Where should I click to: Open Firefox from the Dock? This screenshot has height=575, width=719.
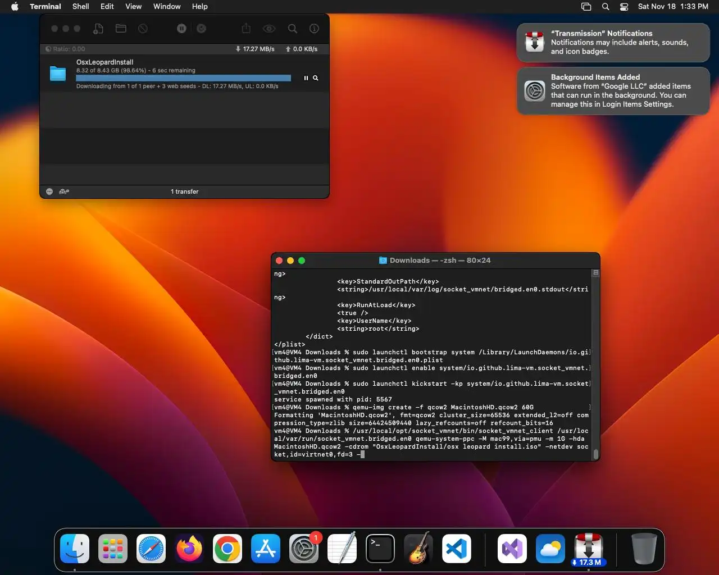[189, 549]
